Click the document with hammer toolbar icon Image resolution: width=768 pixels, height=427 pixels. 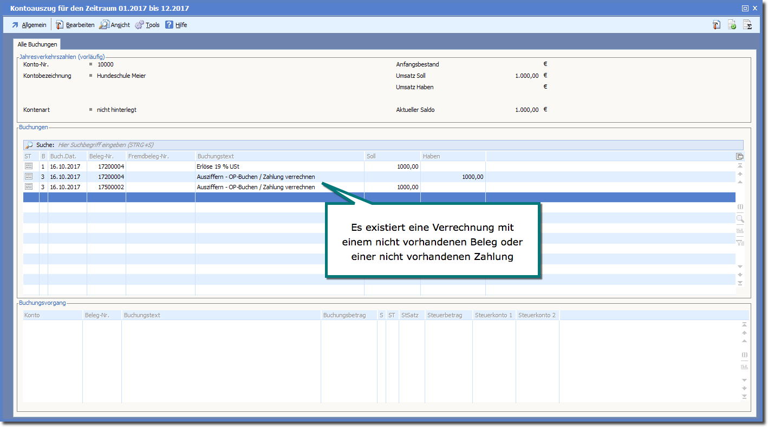[717, 24]
